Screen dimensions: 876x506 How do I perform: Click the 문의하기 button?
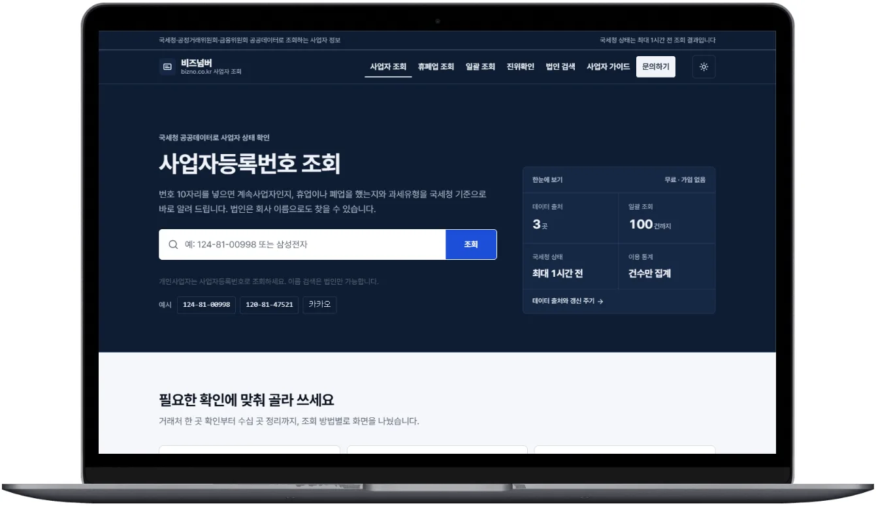tap(656, 67)
